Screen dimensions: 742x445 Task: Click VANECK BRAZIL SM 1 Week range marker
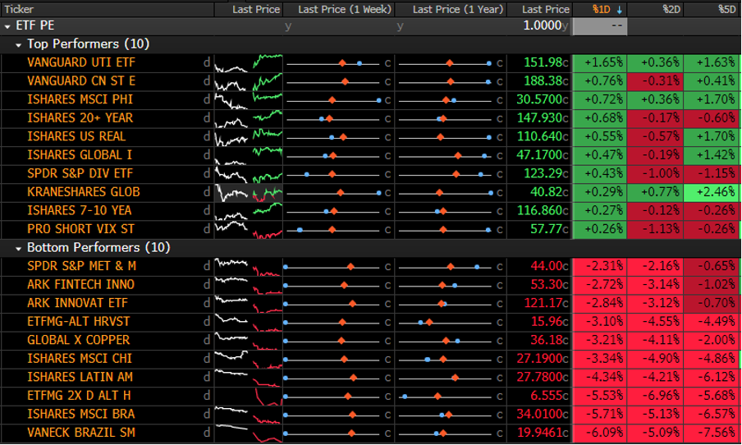[351, 434]
